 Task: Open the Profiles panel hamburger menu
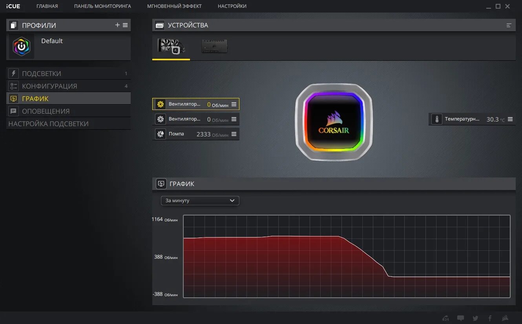[125, 25]
